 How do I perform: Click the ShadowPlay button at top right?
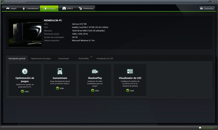point(207,8)
